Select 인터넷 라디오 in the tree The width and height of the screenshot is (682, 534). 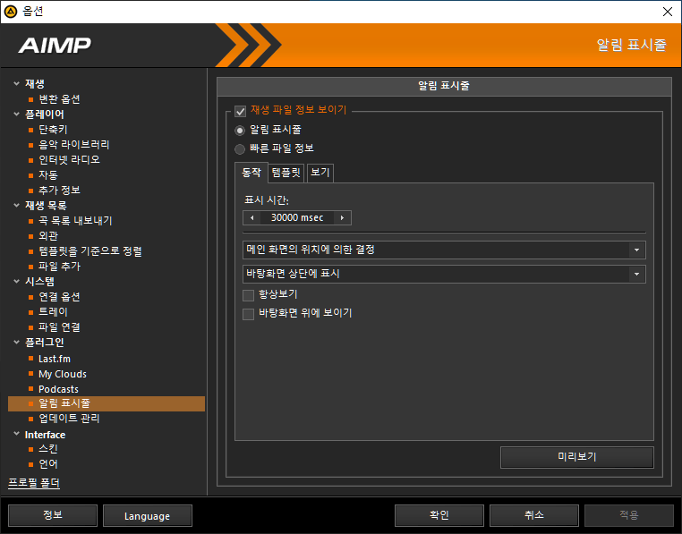coord(69,160)
